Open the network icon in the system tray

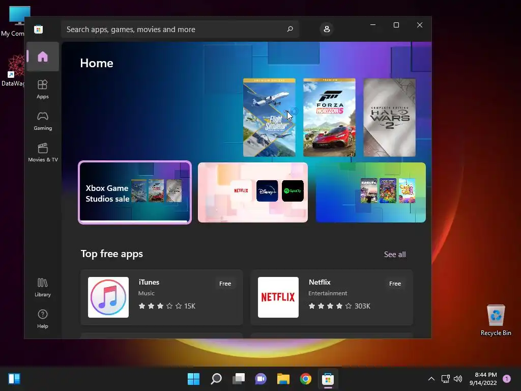tap(446, 379)
